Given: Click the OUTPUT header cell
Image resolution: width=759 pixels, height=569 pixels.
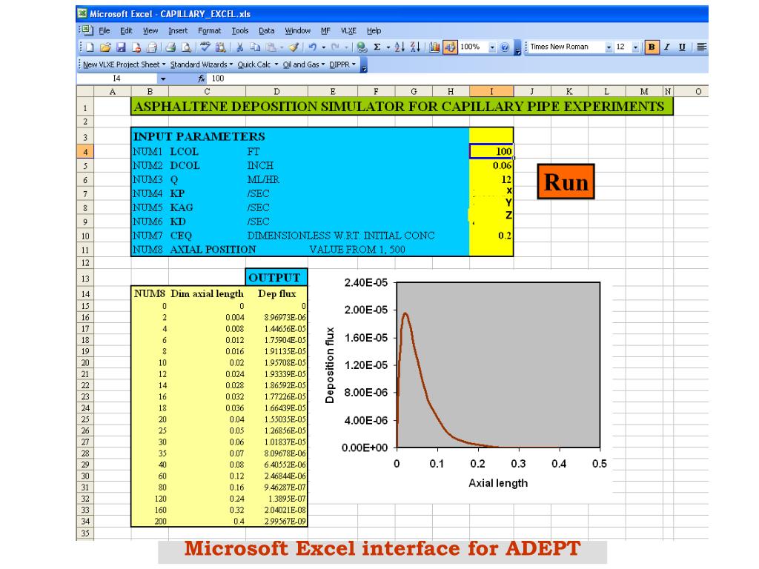Looking at the screenshot, I should tap(276, 277).
